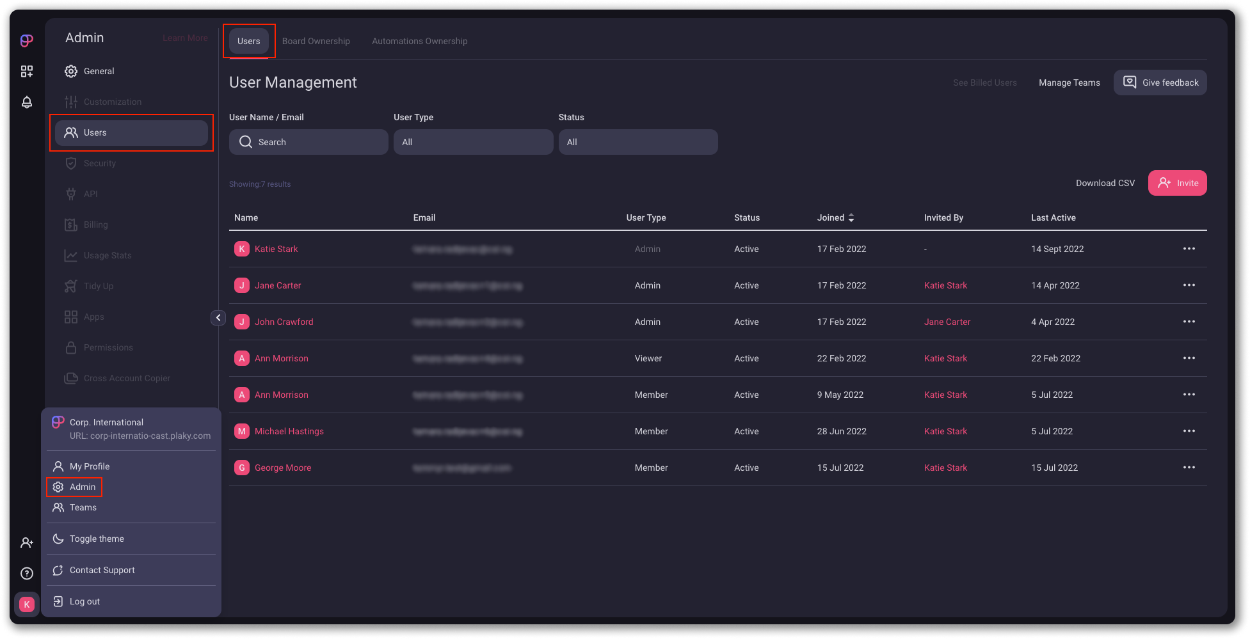Sort the table by Joined date

[x=851, y=218]
